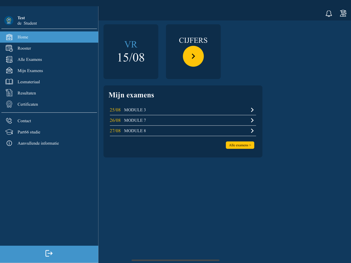The height and width of the screenshot is (263, 351).
Task: Open notifications bell icon
Action: tap(329, 14)
